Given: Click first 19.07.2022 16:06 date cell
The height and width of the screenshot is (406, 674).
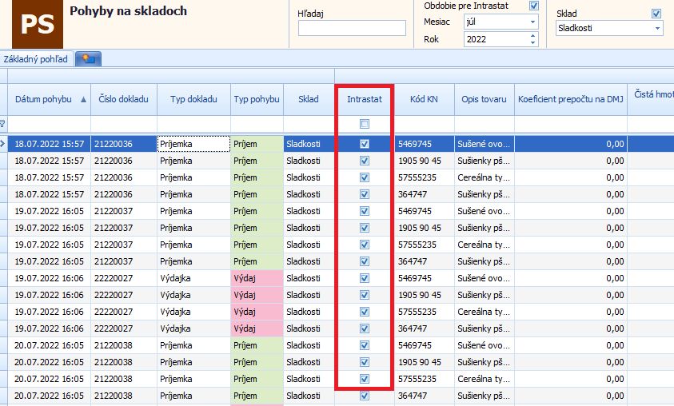Looking at the screenshot, I should (x=49, y=278).
